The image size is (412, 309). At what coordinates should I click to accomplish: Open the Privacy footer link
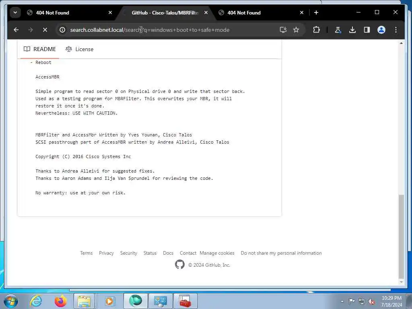(x=106, y=253)
